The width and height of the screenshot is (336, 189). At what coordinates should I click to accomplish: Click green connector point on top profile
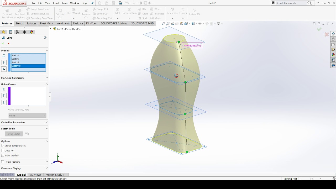point(179,42)
